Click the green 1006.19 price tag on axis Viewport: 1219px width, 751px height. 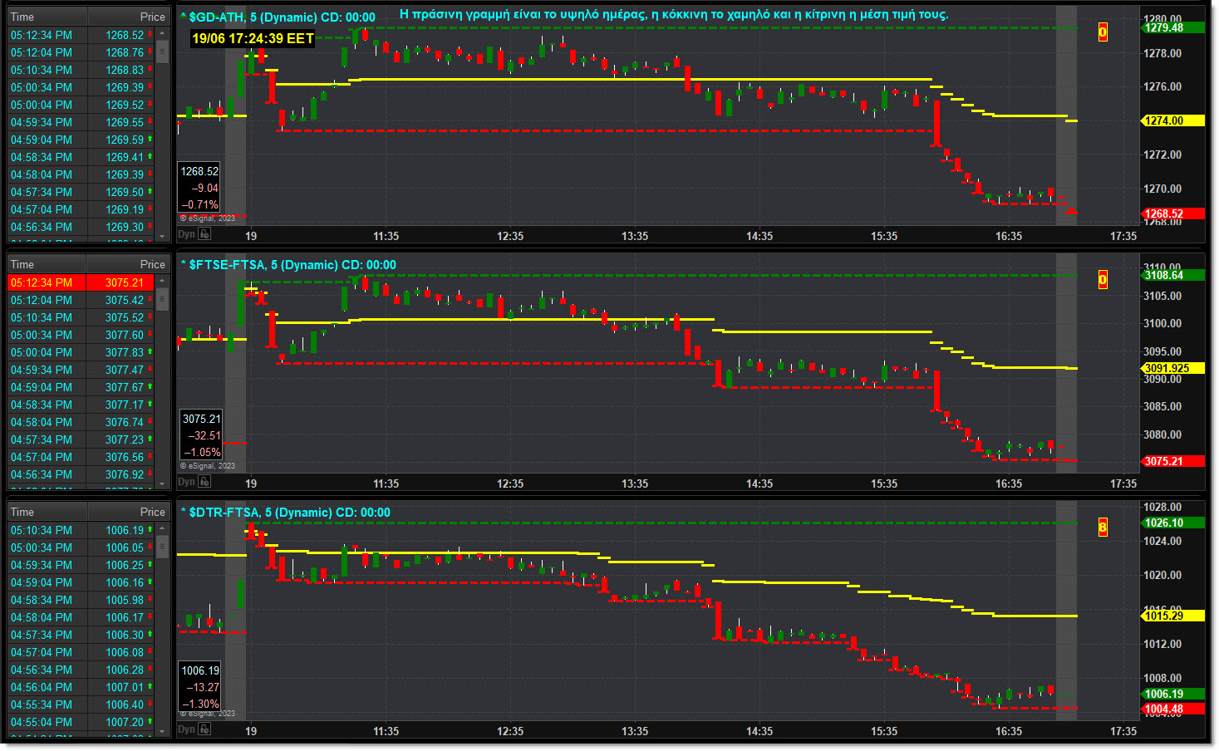(x=1173, y=694)
